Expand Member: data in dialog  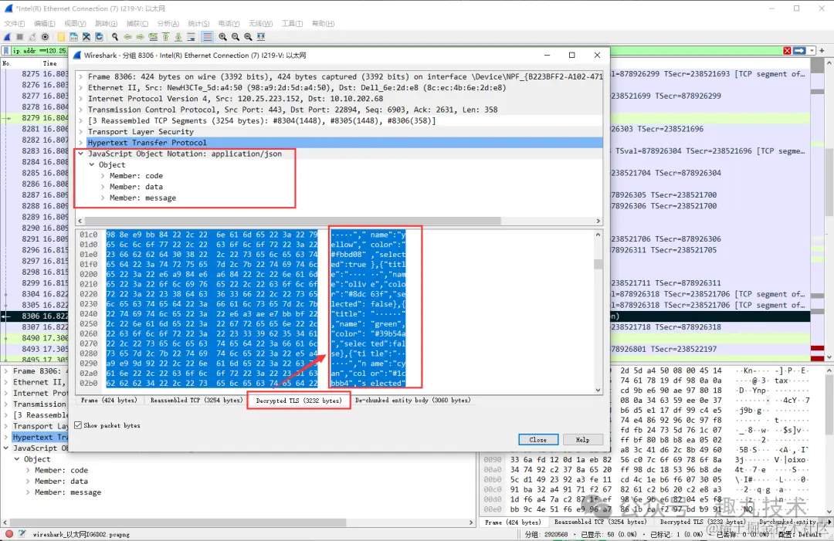tap(103, 187)
